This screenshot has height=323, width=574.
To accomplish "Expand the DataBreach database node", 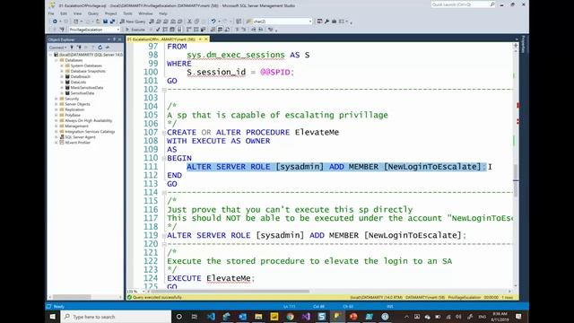I will point(62,77).
